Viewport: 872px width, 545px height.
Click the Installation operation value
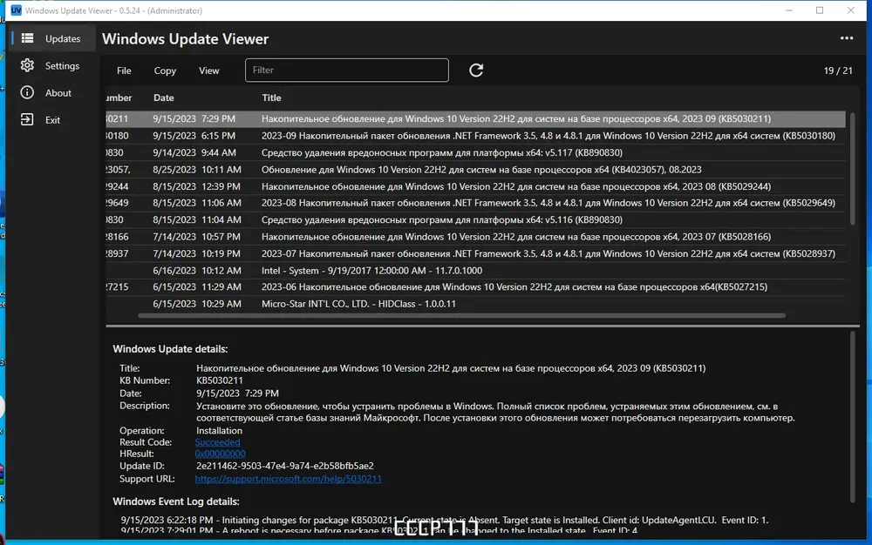pyautogui.click(x=219, y=431)
